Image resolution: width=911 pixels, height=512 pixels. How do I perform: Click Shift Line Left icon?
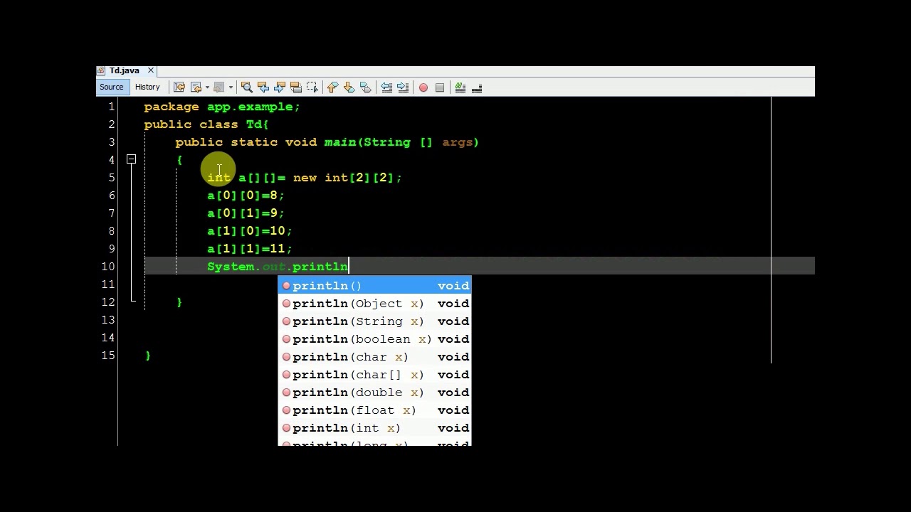[386, 87]
